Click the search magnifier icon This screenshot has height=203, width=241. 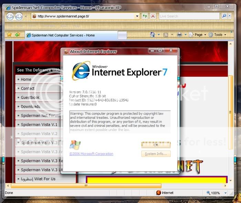point(224,16)
